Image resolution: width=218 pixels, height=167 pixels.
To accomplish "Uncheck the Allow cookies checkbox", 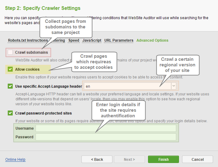I will tap(10, 69).
